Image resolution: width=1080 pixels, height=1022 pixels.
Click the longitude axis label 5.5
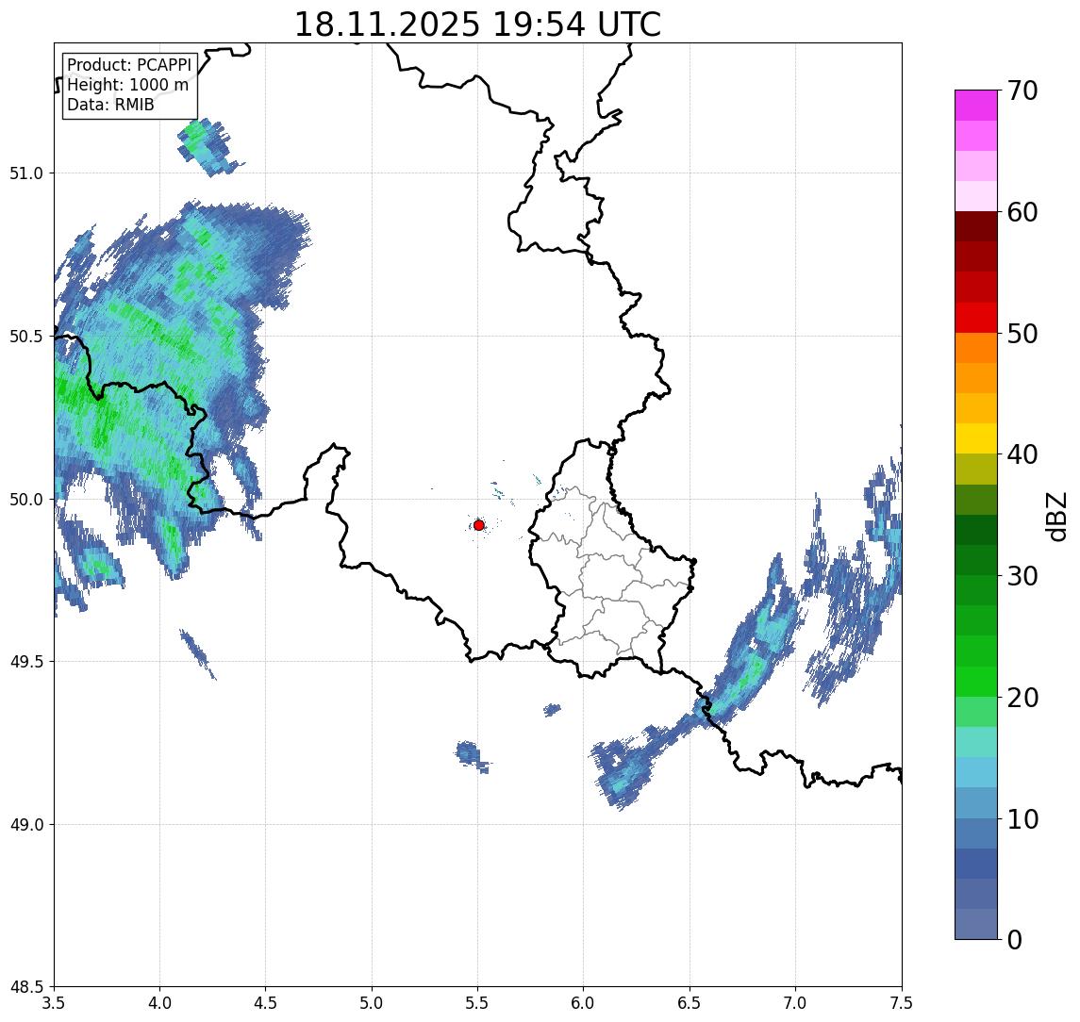pyautogui.click(x=478, y=1002)
